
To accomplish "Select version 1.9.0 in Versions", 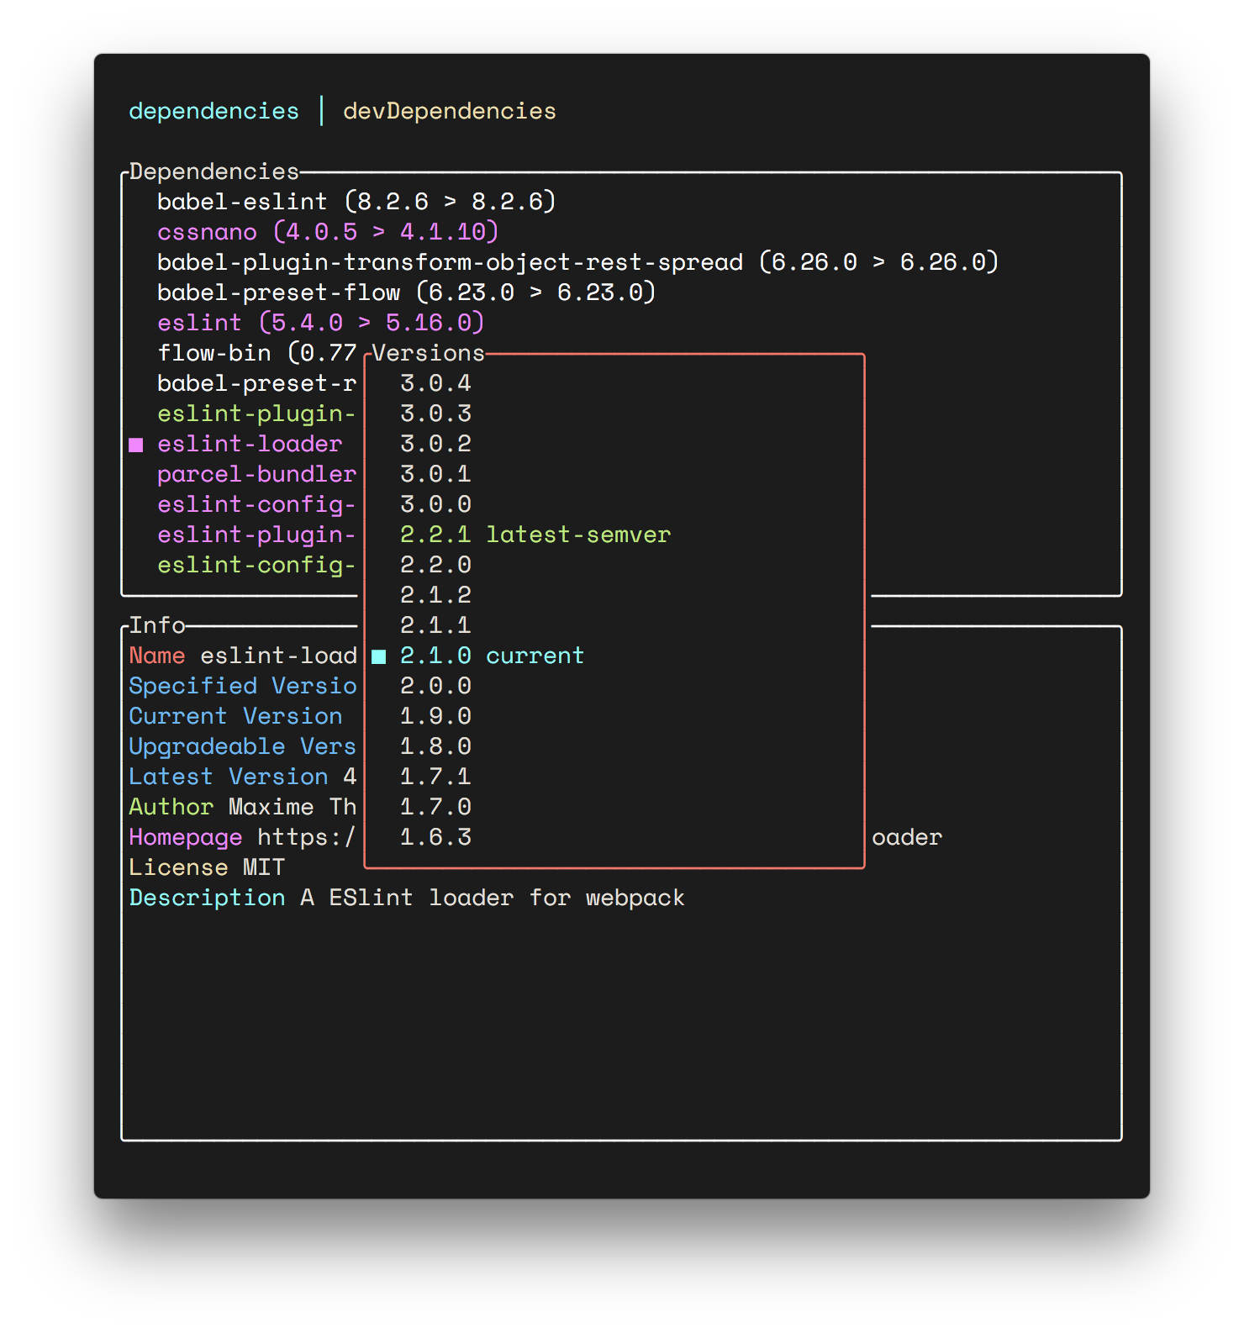I will tap(435, 716).
